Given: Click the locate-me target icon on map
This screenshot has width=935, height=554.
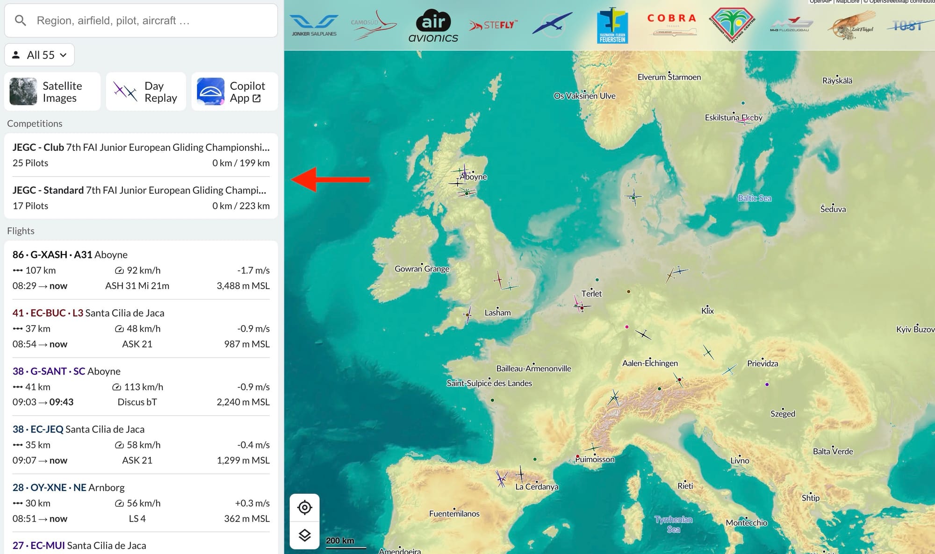Looking at the screenshot, I should click(305, 507).
